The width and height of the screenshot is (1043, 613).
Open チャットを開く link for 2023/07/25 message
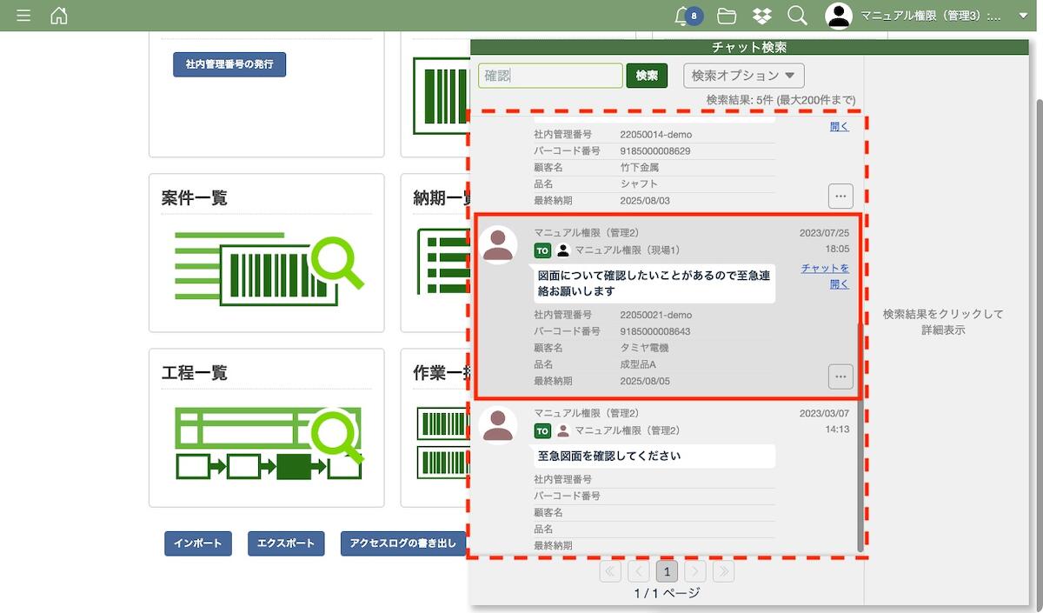(825, 276)
